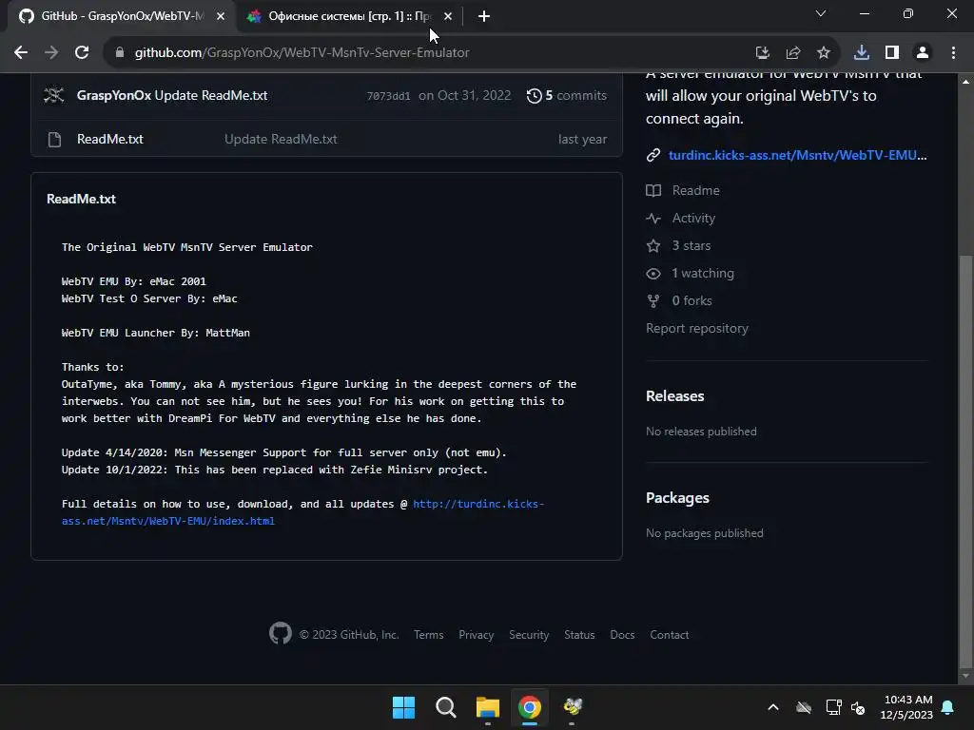Click the muted volume tray icon
The height and width of the screenshot is (730, 974).
click(858, 707)
